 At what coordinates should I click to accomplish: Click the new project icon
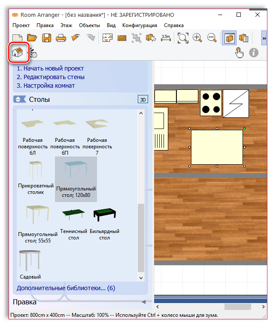(18, 38)
